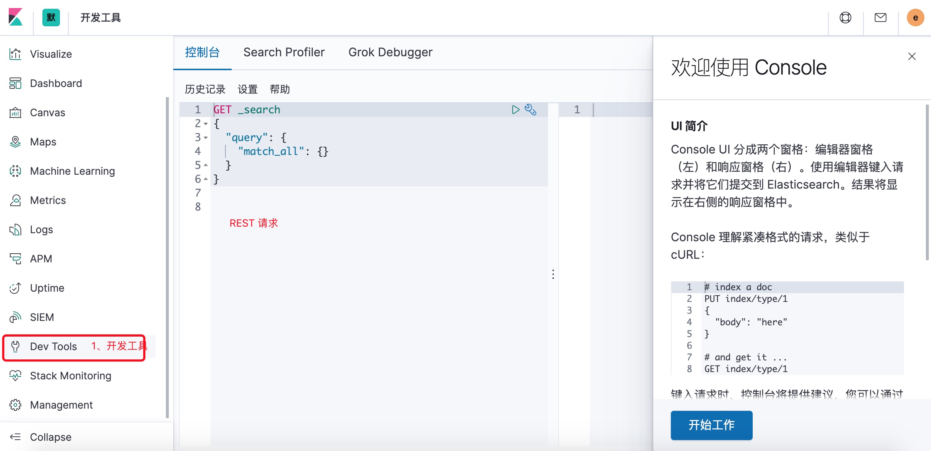The image size is (931, 451).
Task: Fold the query block at line 3
Action: click(x=206, y=138)
